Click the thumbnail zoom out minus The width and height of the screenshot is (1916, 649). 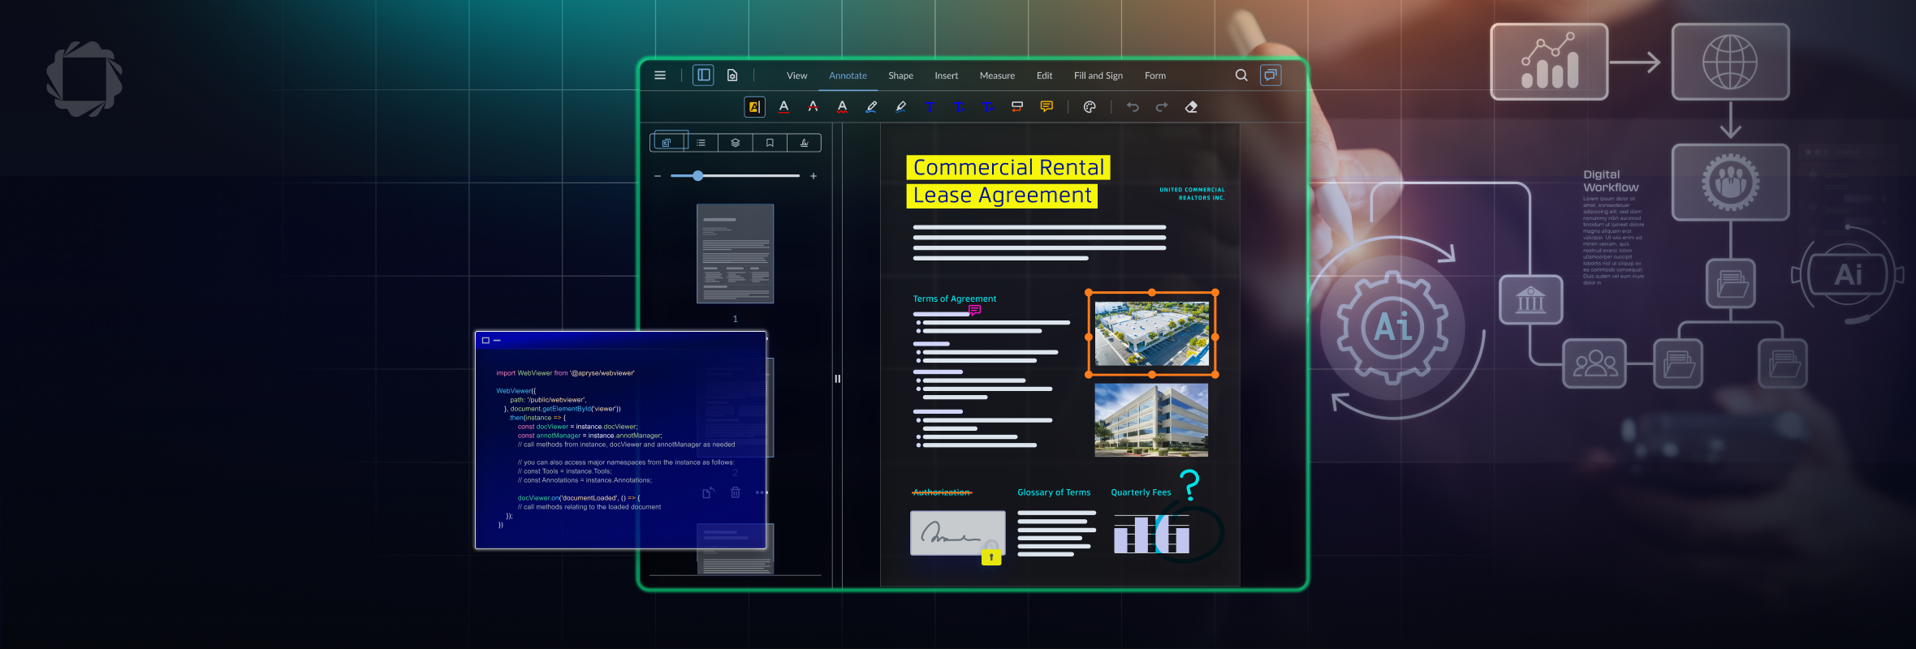click(658, 176)
